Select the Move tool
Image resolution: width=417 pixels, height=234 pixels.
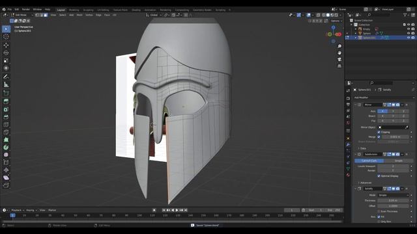(6, 45)
